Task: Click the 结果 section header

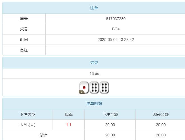Action: click(94, 63)
